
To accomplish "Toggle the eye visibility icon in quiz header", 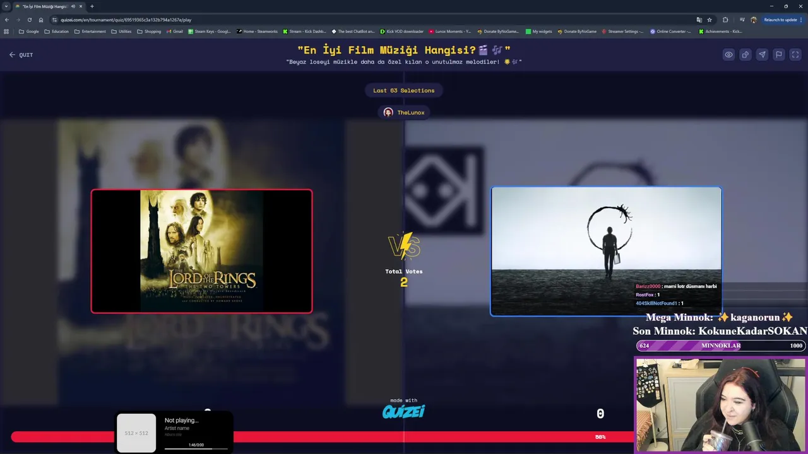I will (x=728, y=55).
